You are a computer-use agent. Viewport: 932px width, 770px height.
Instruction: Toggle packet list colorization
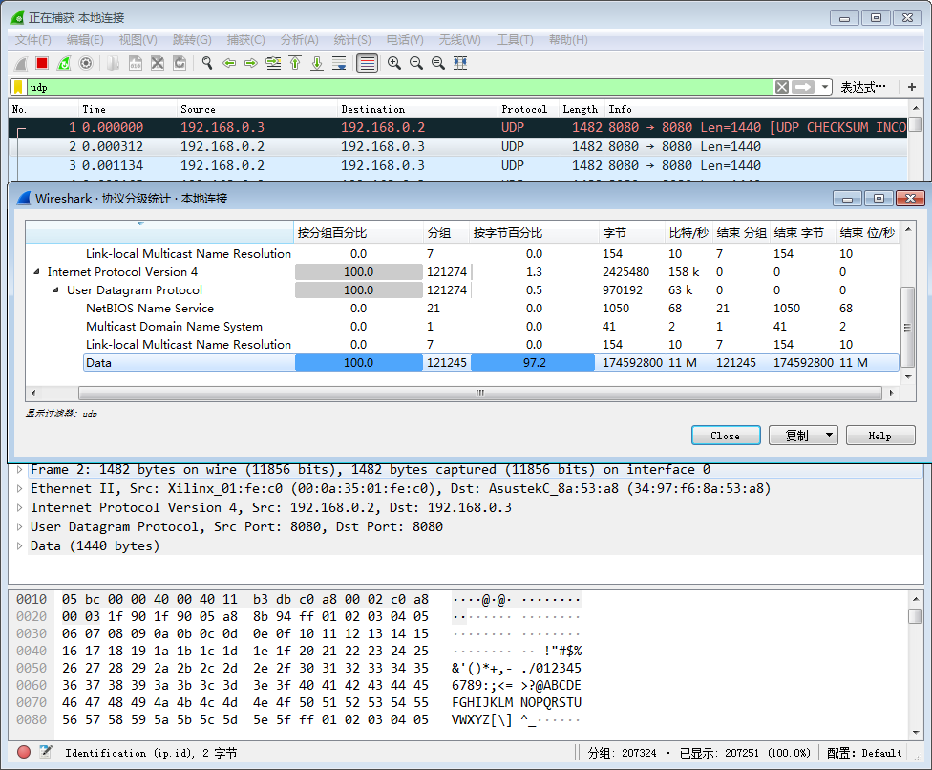(368, 63)
